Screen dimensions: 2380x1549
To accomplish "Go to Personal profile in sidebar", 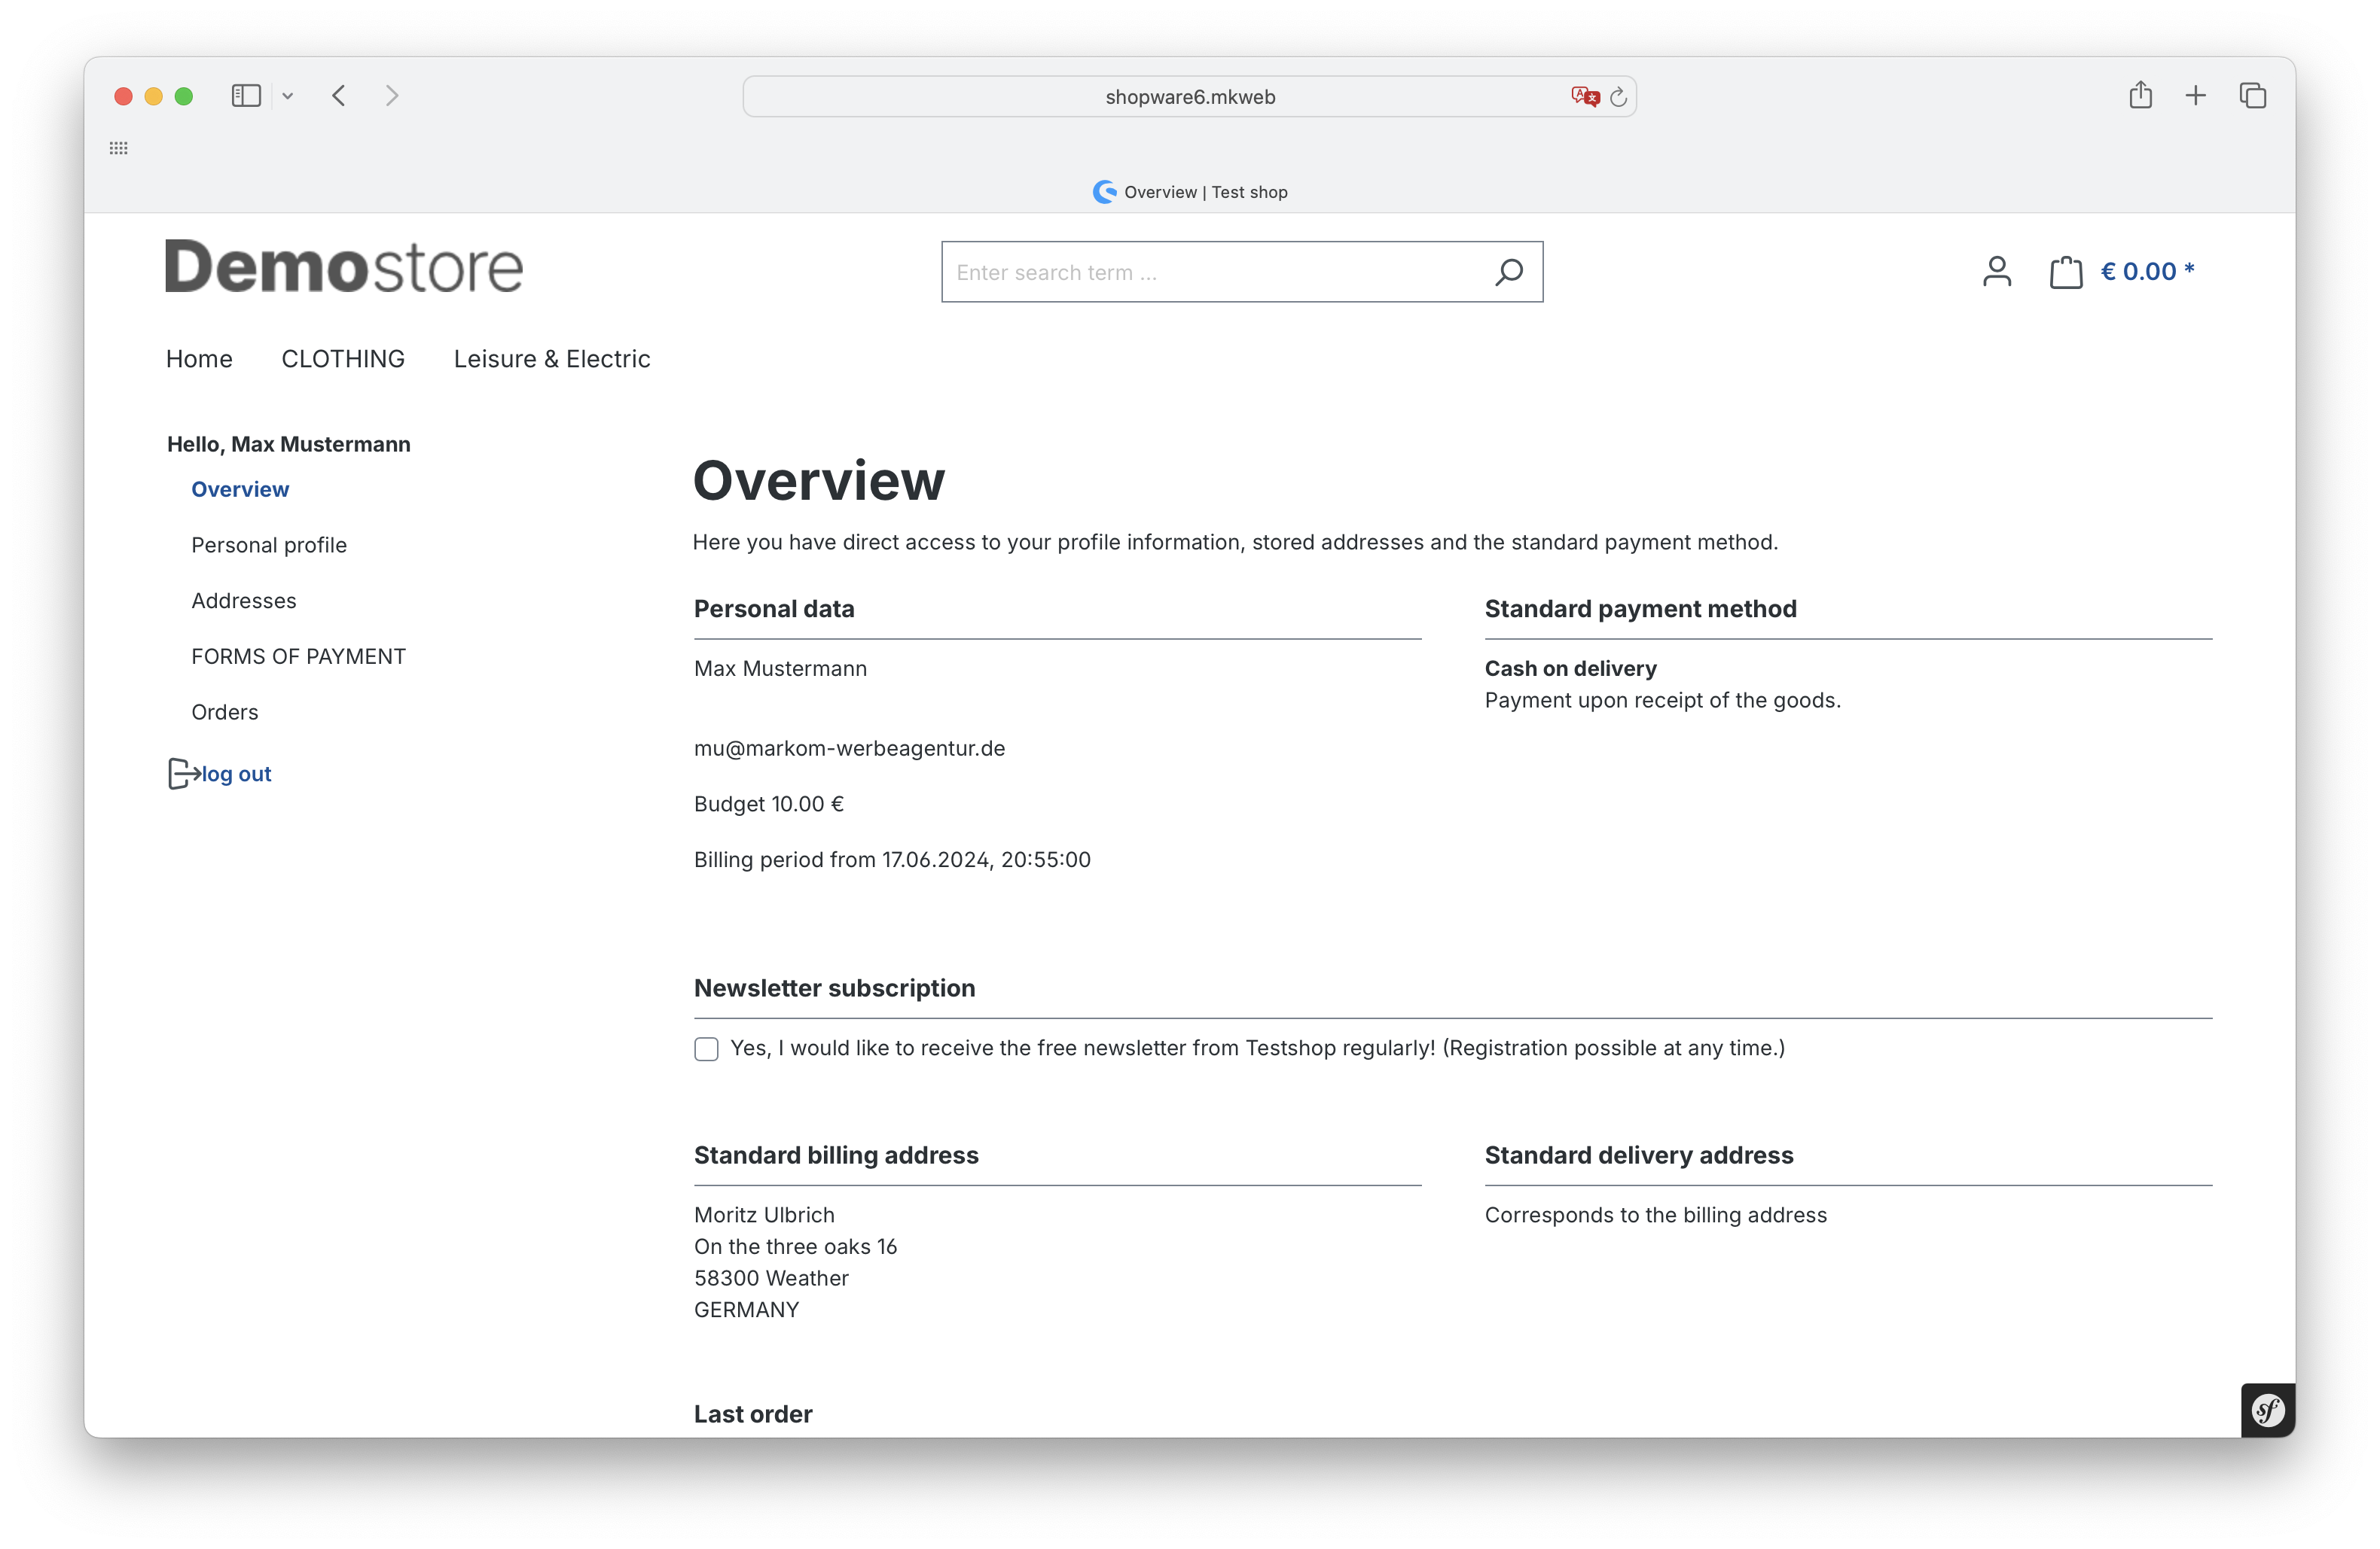I will click(x=269, y=545).
